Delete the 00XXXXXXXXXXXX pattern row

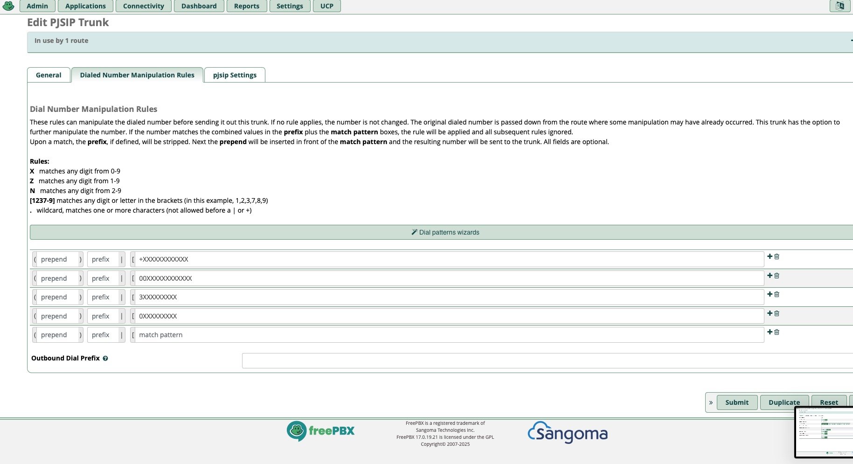tap(777, 276)
